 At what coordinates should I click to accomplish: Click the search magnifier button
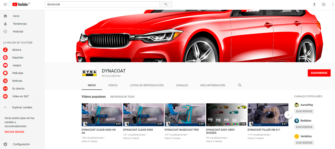coord(166,4)
